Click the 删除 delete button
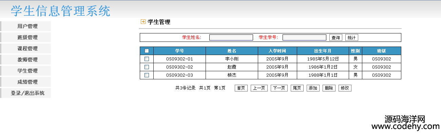The width and height of the screenshot is (441, 133). (x=329, y=88)
